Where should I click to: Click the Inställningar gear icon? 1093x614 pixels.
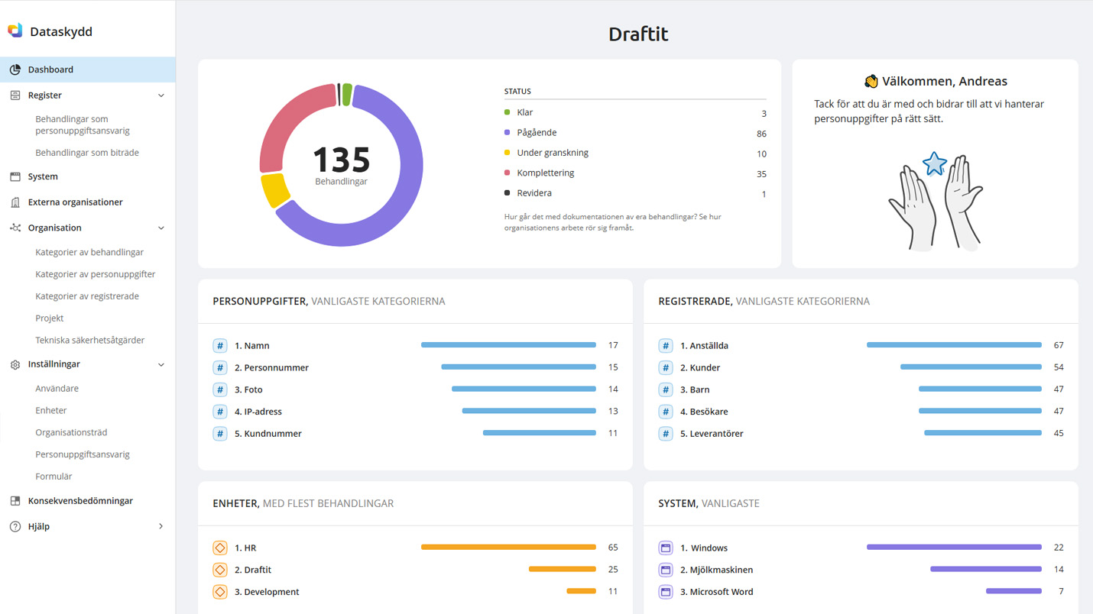(x=15, y=365)
